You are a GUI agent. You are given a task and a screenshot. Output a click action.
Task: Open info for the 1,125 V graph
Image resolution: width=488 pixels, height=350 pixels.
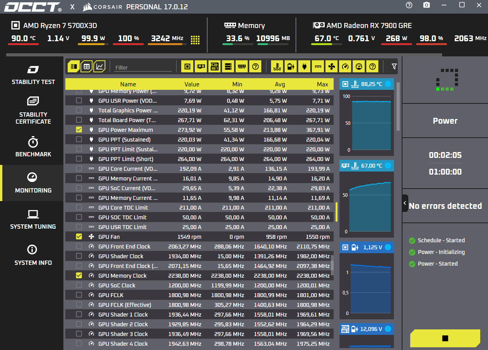(388, 247)
